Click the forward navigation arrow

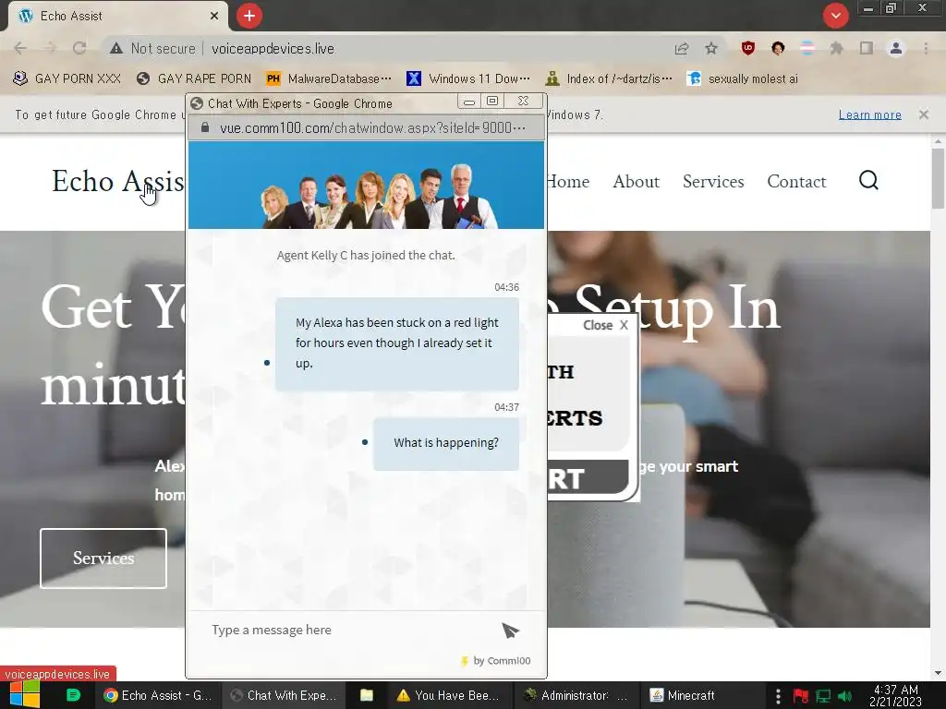coord(50,48)
